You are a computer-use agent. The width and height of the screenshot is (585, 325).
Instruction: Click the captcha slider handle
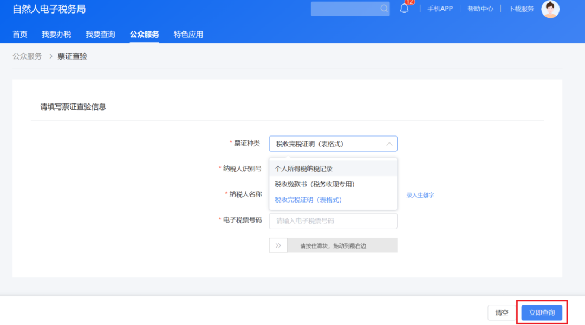278,245
